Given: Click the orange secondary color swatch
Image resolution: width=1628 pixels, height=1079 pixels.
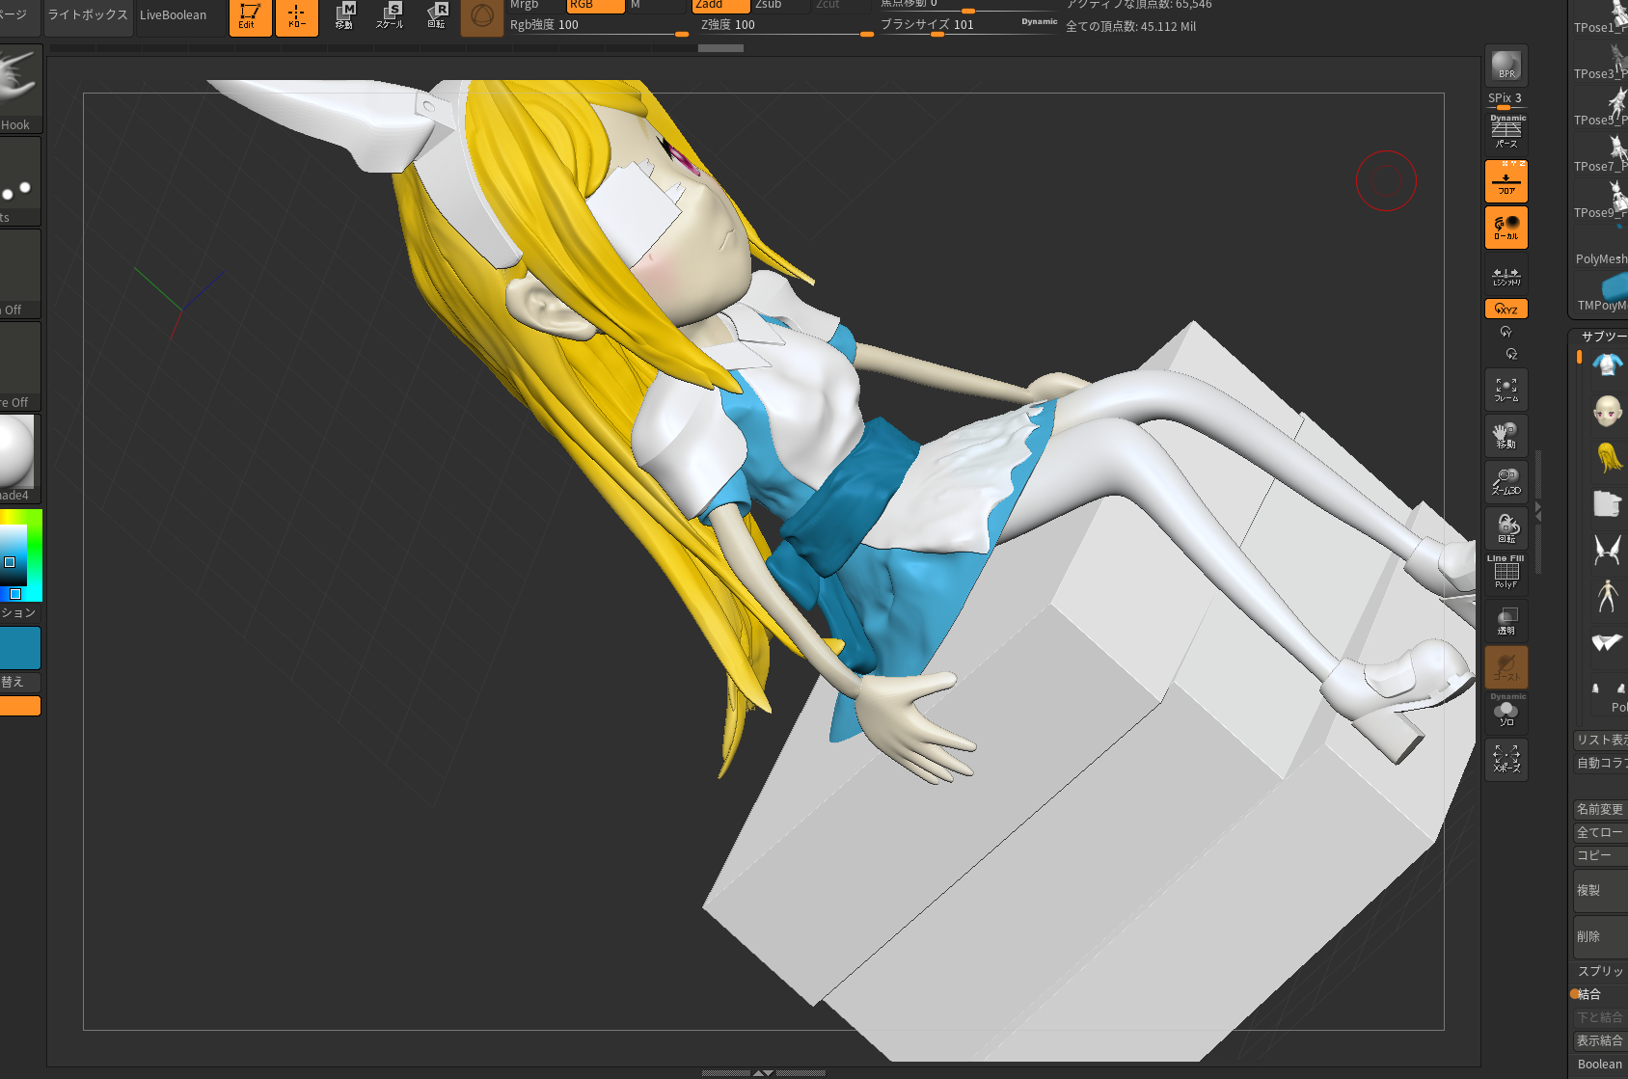Looking at the screenshot, I should [20, 706].
